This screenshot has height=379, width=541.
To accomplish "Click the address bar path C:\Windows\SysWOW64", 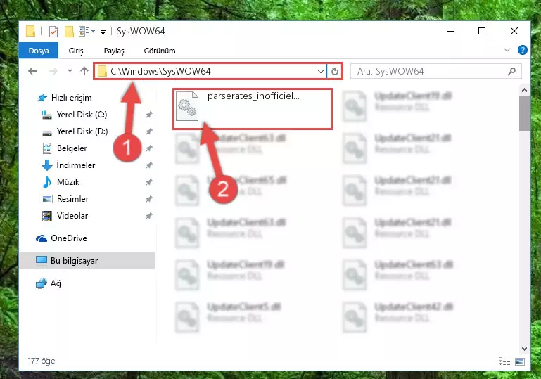I will coord(160,71).
